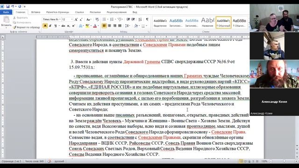The width and height of the screenshot is (299, 168).
Task: Justify the paragraph text
Action: pos(120,26)
